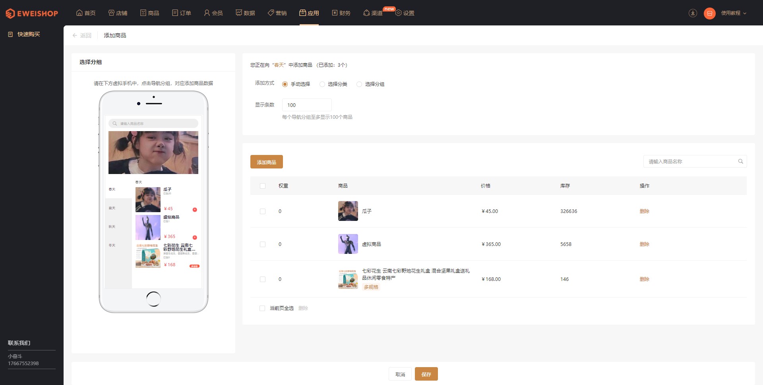Open the 设置 settings menu
This screenshot has height=385, width=763.
pyautogui.click(x=405, y=13)
